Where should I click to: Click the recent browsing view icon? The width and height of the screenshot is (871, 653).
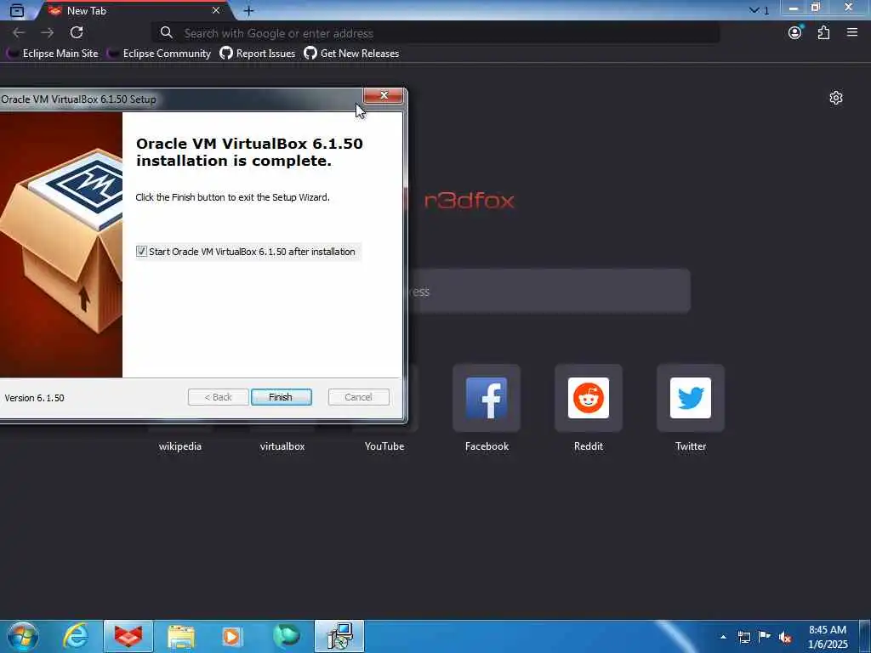(x=17, y=10)
